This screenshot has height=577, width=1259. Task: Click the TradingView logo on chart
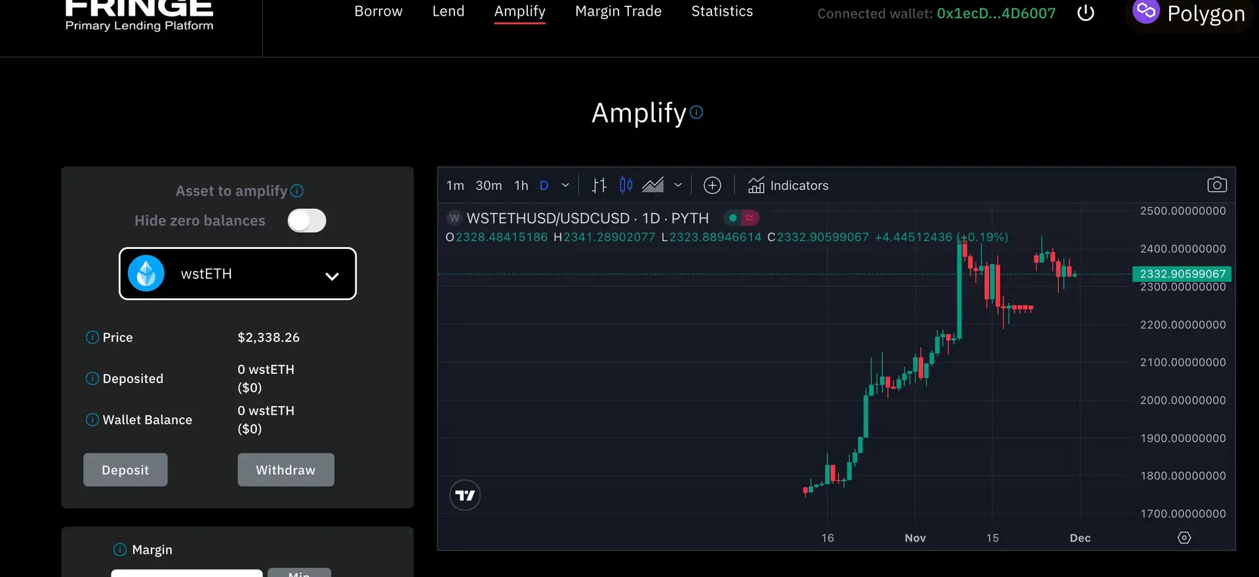465,495
